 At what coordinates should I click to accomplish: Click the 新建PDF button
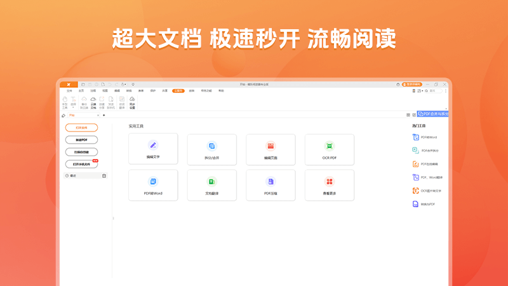pyautogui.click(x=81, y=140)
